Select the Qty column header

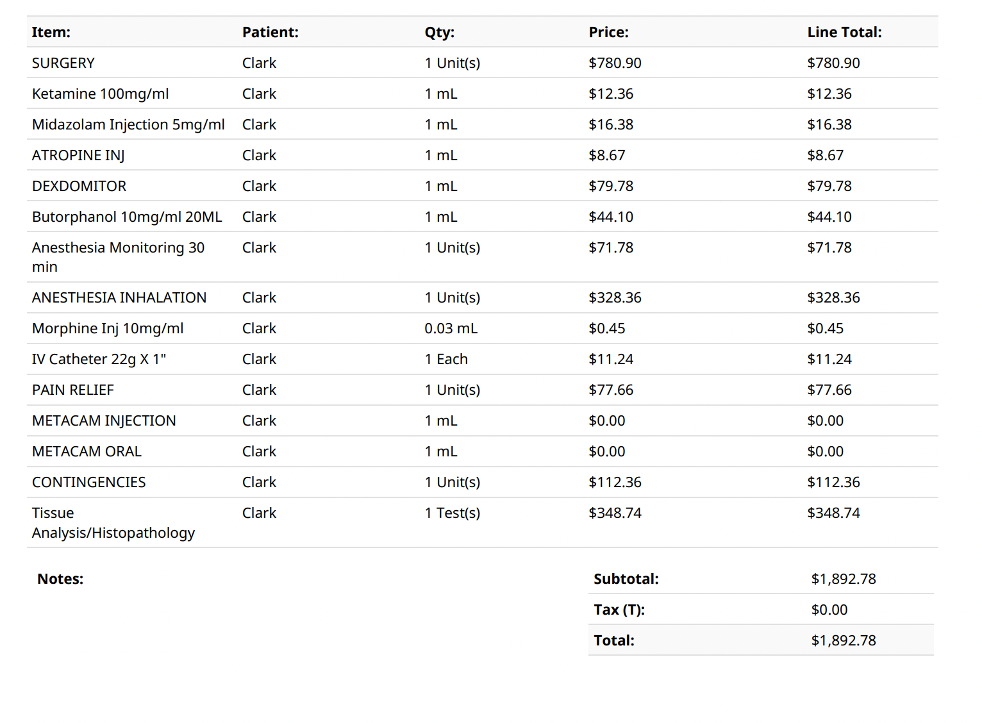tap(439, 32)
